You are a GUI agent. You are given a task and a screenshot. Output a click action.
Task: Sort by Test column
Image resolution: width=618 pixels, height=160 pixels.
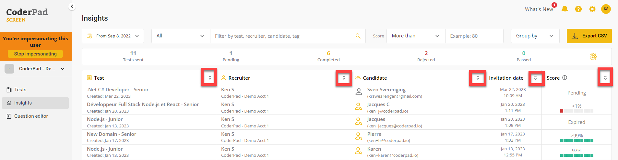(210, 78)
